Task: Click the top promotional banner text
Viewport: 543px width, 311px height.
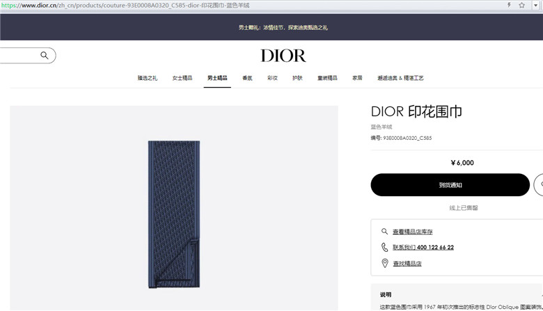Action: [x=283, y=28]
